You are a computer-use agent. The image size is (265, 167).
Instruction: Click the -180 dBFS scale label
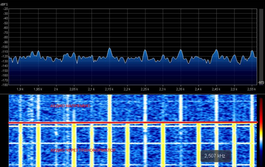pyautogui.click(x=5, y=85)
